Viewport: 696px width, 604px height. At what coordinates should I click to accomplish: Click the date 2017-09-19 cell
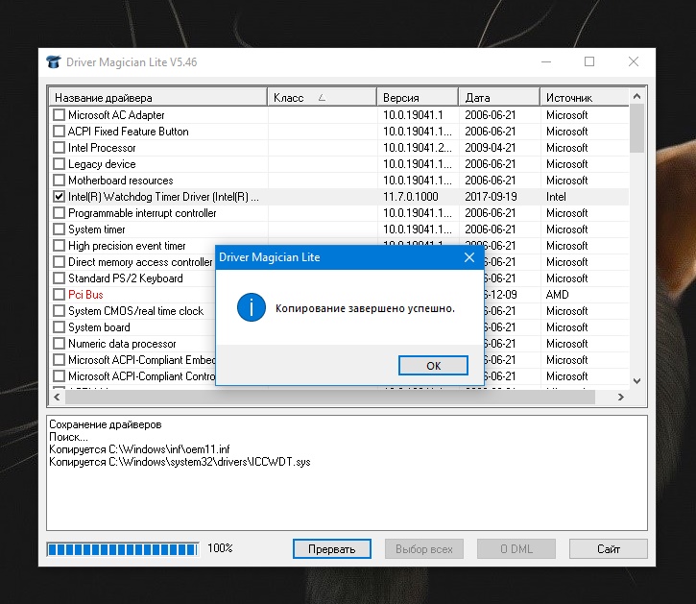click(x=491, y=197)
